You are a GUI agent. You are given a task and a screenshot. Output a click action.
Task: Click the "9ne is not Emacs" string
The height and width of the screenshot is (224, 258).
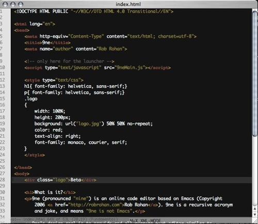pyautogui.click(x=109, y=211)
